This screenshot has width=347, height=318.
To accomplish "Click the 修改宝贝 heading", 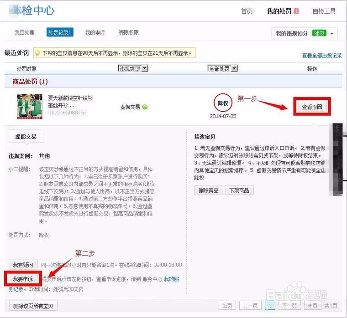I will 205,137.
